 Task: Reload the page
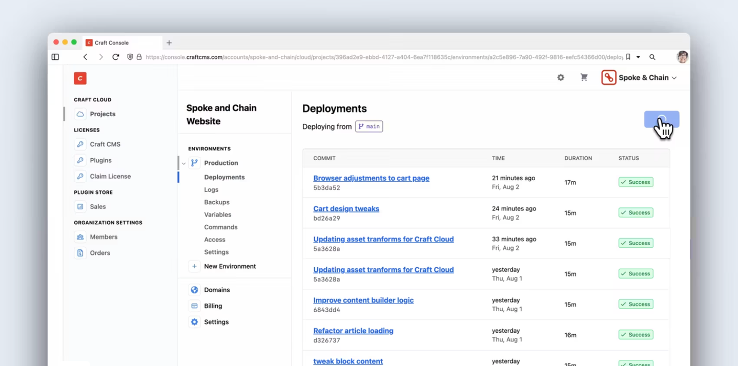(116, 57)
